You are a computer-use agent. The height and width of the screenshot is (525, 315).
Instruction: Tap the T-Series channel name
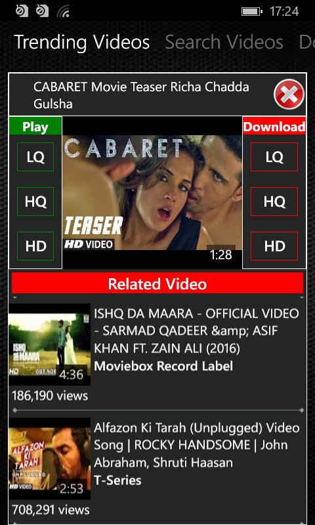click(117, 480)
